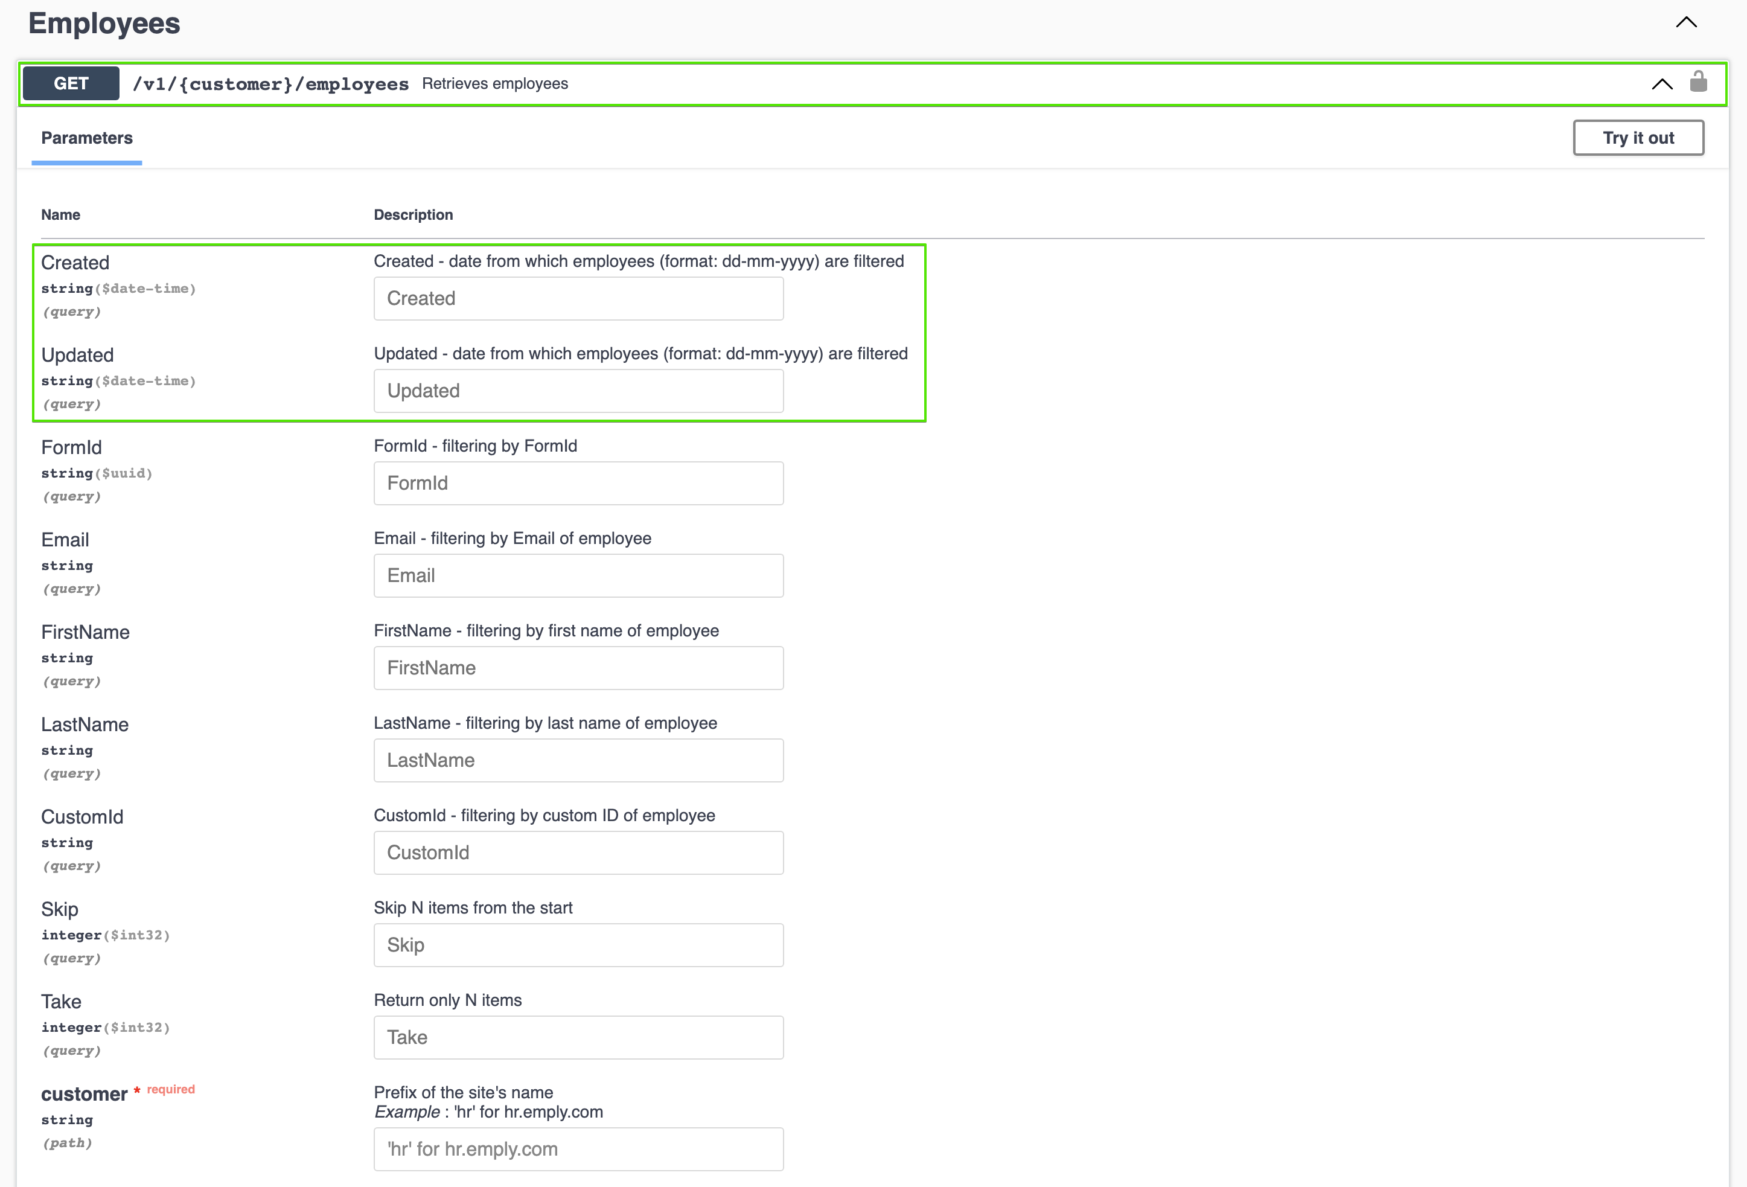Collapse the Employees section chevron
Viewport: 1747px width, 1187px height.
click(1686, 22)
